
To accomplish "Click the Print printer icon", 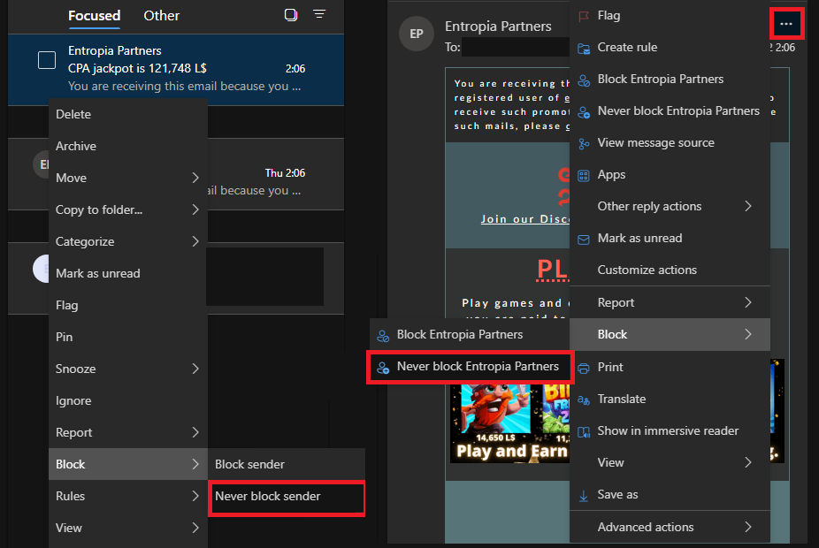I will coord(584,368).
